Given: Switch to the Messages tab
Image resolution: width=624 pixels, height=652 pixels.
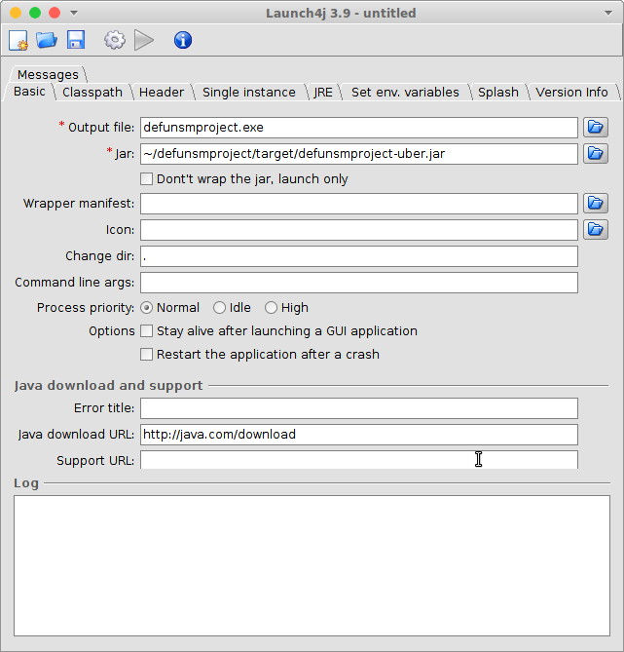Looking at the screenshot, I should click(48, 74).
